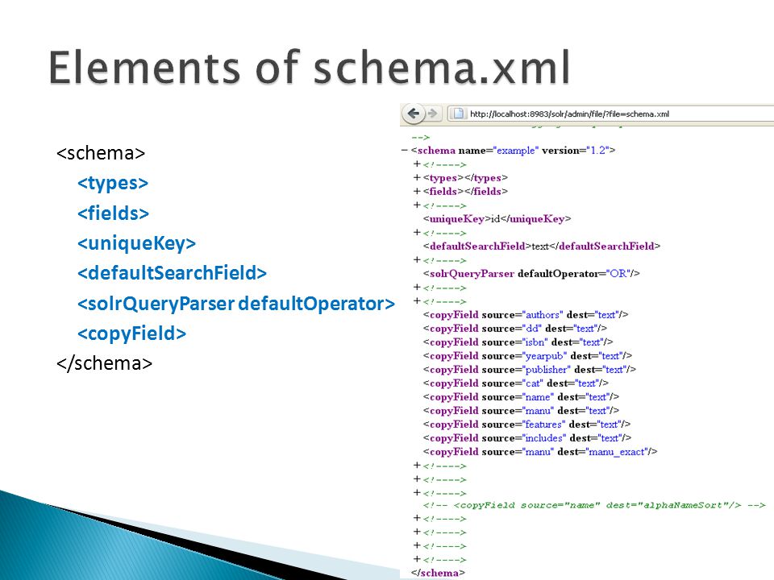Click the blue <fields> slide bullet
Screen dimensions: 774x580
pos(113,213)
